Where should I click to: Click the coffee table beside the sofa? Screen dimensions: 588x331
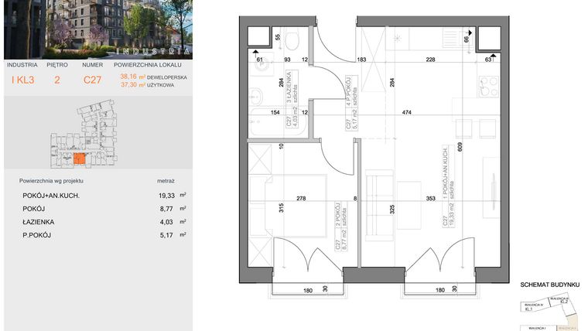409,205
